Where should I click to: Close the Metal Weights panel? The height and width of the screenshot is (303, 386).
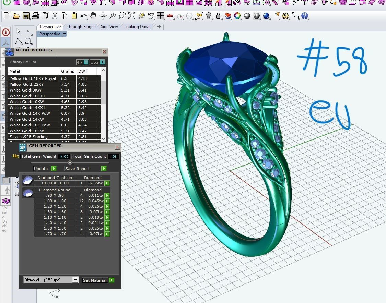[x=104, y=52]
